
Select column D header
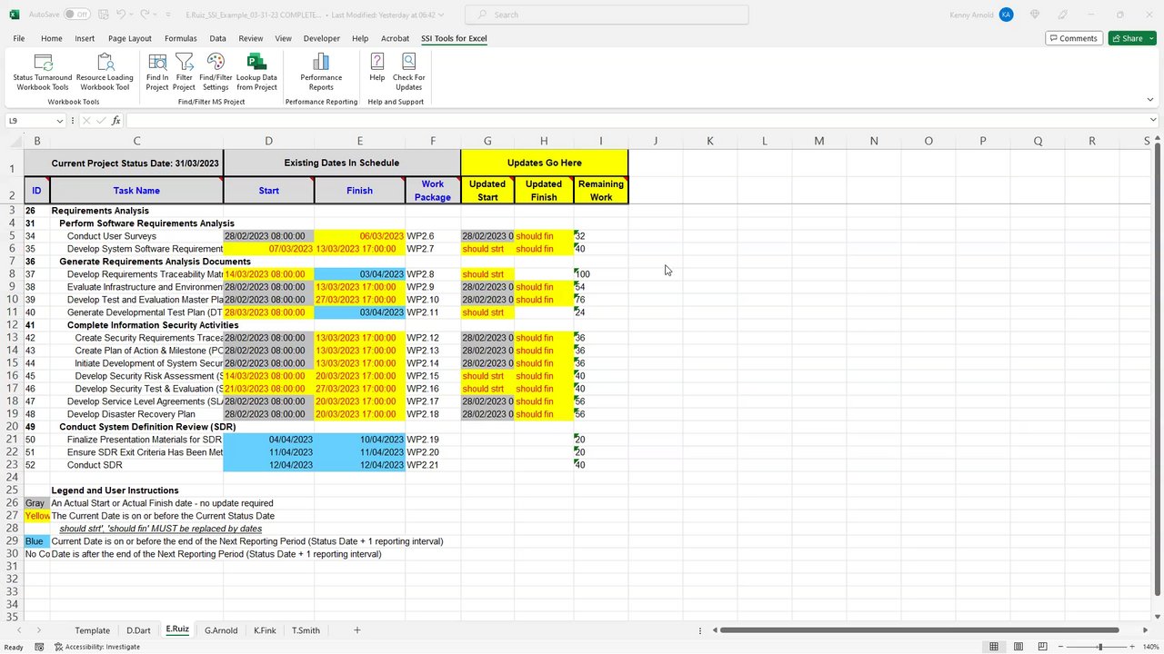(x=268, y=141)
